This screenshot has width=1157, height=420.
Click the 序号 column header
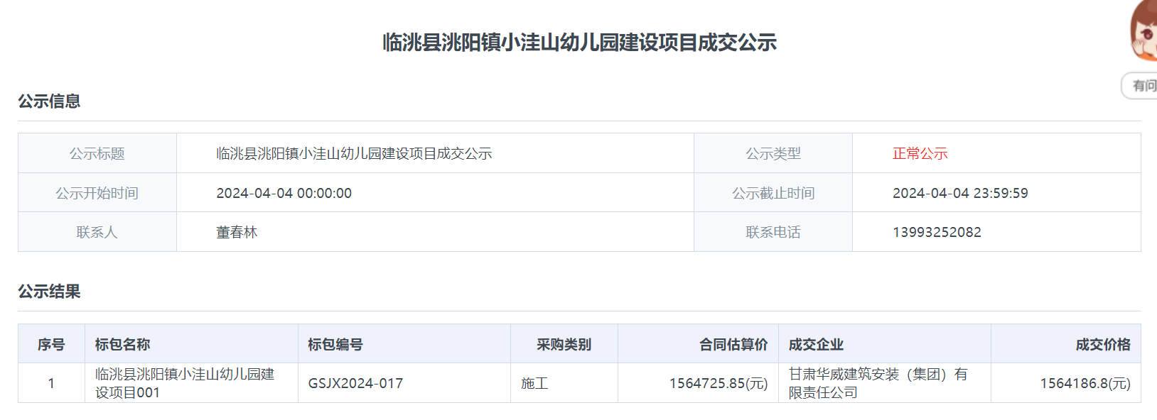pos(51,344)
